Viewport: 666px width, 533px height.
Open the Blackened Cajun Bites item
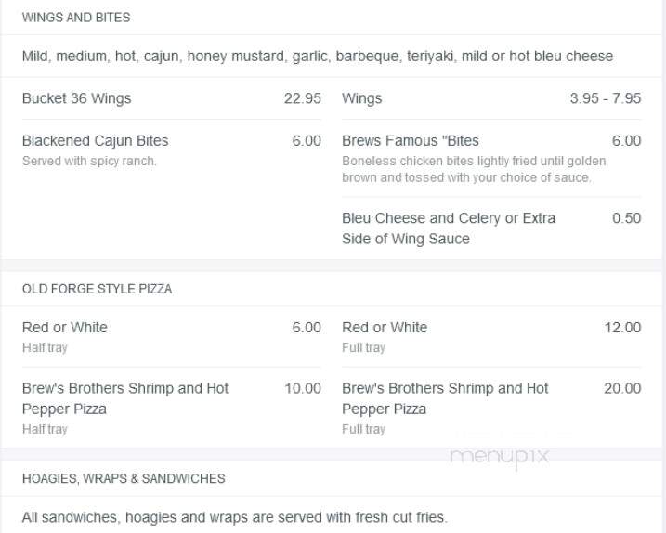171,150
